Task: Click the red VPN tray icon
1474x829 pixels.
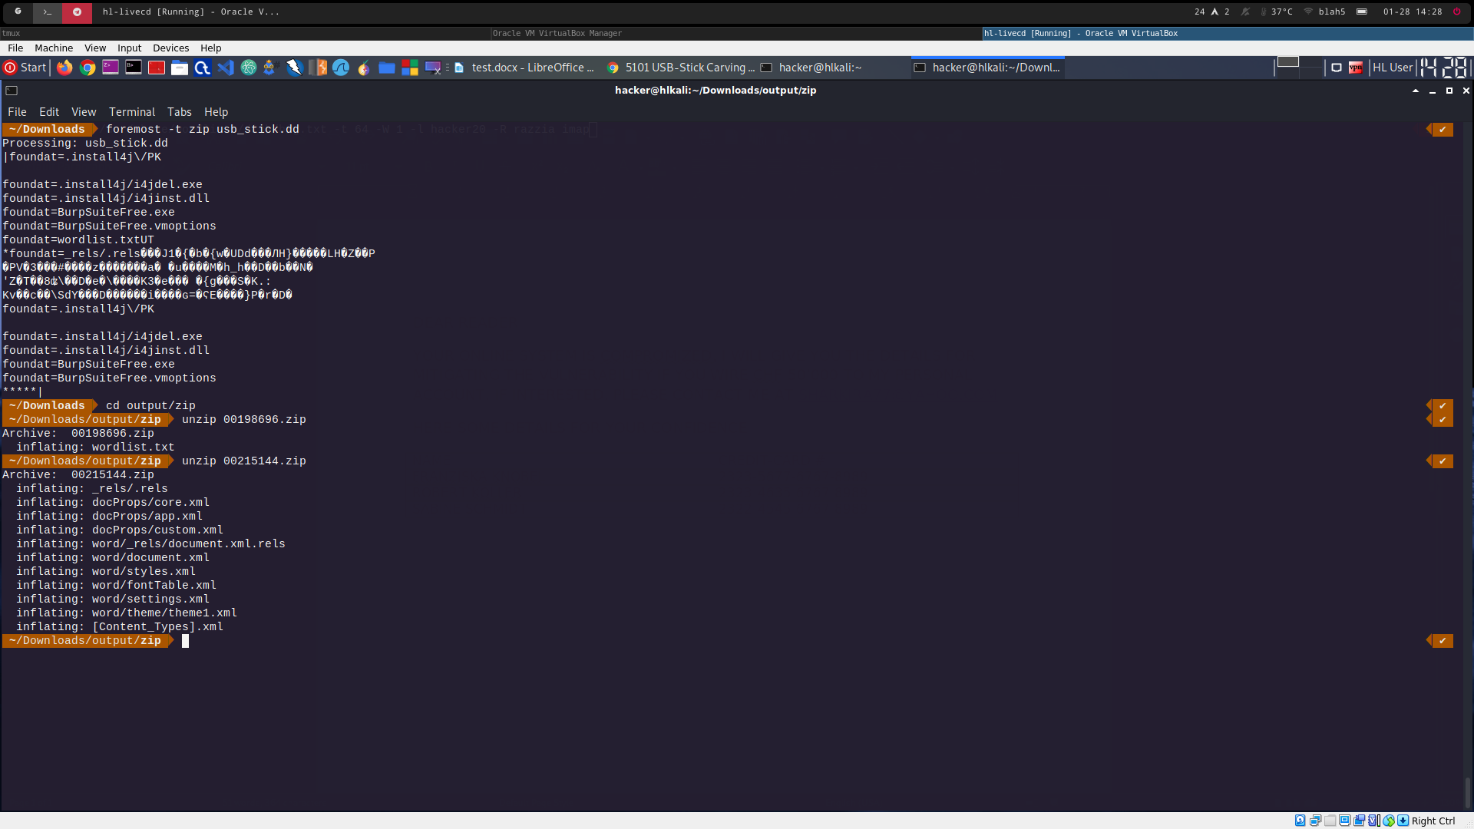Action: 1356,68
